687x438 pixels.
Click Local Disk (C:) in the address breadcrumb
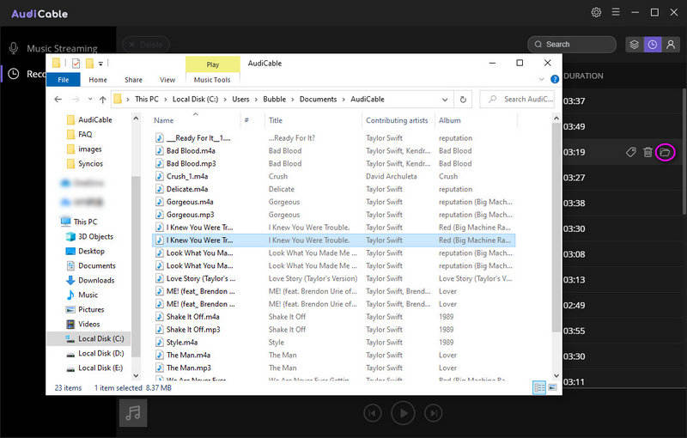click(x=196, y=100)
